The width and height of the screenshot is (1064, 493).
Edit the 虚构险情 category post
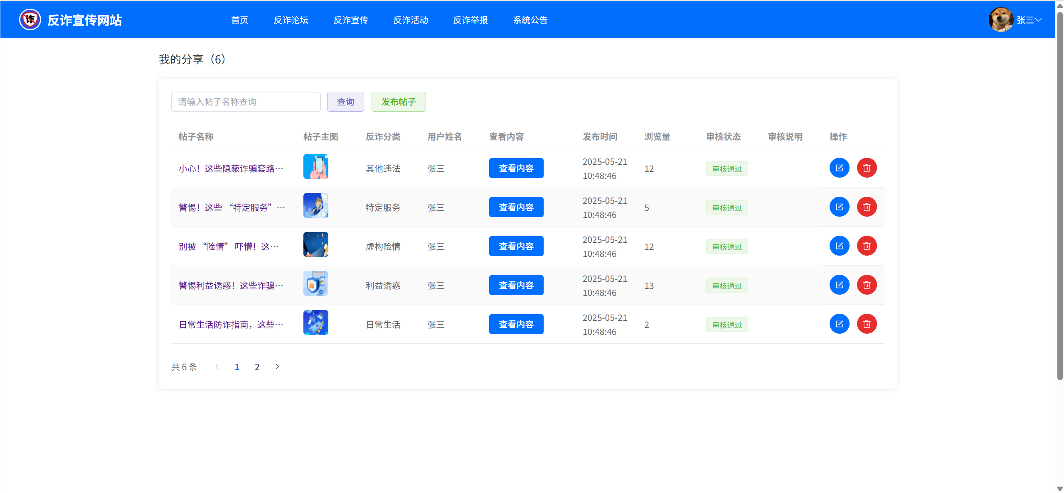click(839, 246)
